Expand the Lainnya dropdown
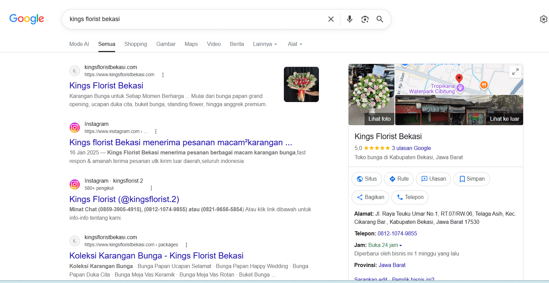This screenshot has height=283, width=549. coord(265,44)
